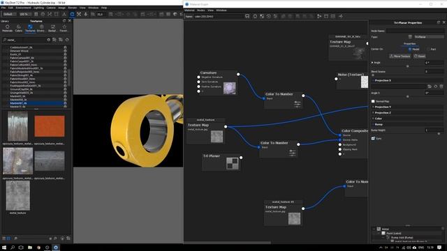The image size is (447, 251).
Task: Click the Move Texture button
Action: 400,56
